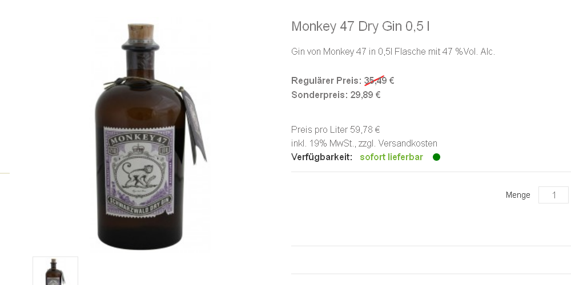Click the Menge quantity input field
The image size is (571, 285).
point(553,195)
